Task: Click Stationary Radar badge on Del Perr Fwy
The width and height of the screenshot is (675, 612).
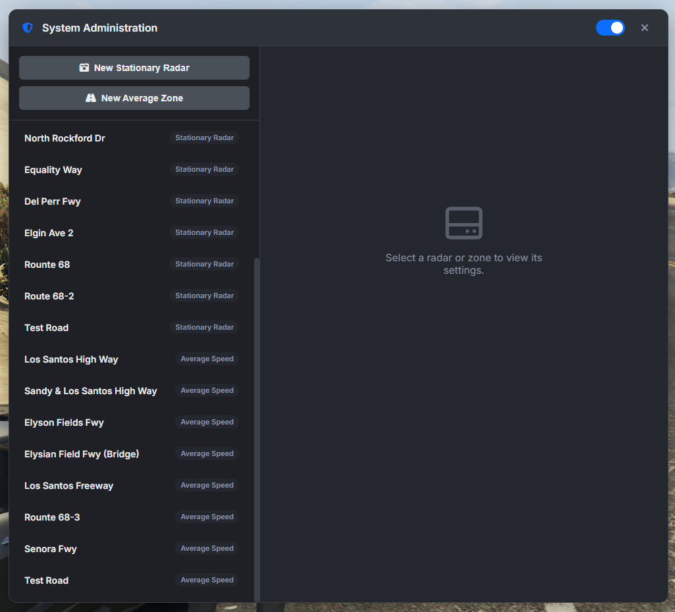Action: pyautogui.click(x=205, y=201)
